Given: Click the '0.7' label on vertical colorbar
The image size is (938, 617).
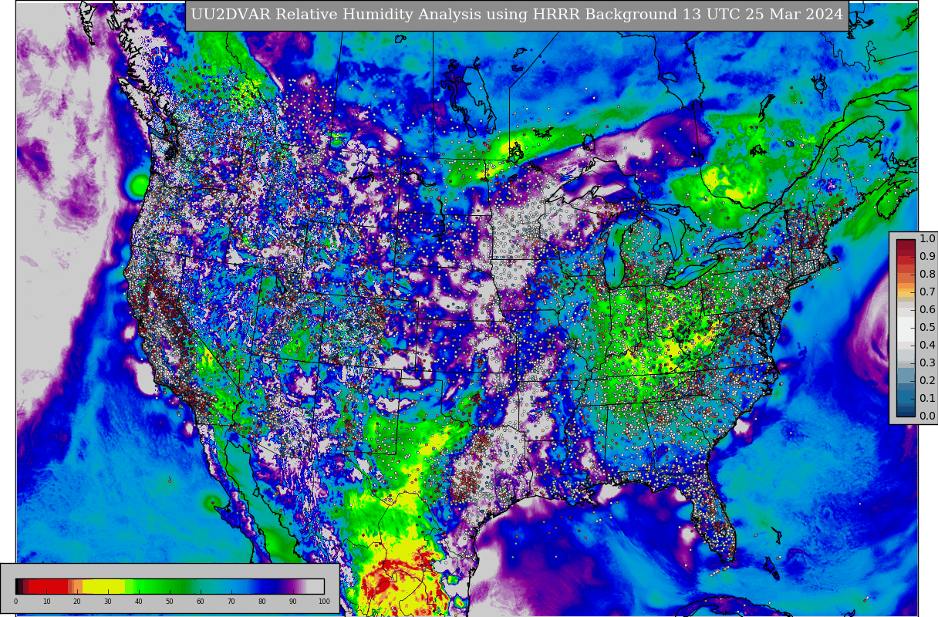Looking at the screenshot, I should click(927, 292).
